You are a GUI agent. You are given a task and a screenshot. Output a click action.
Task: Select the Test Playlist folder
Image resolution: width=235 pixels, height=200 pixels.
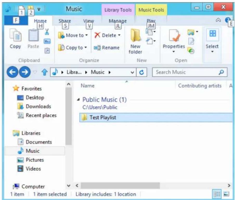tap(156, 117)
